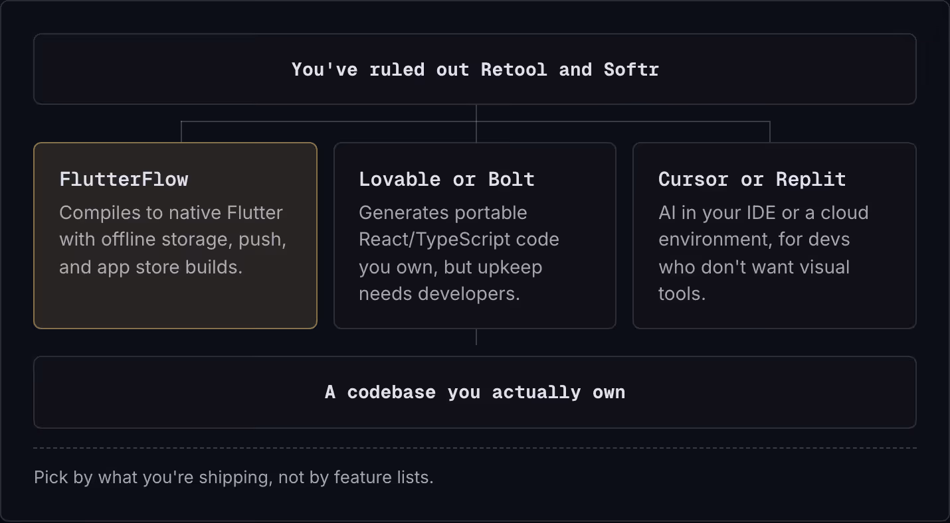Click the "You've ruled out Retool and Softr" box
Screen dimensions: 950x523
pos(475,69)
